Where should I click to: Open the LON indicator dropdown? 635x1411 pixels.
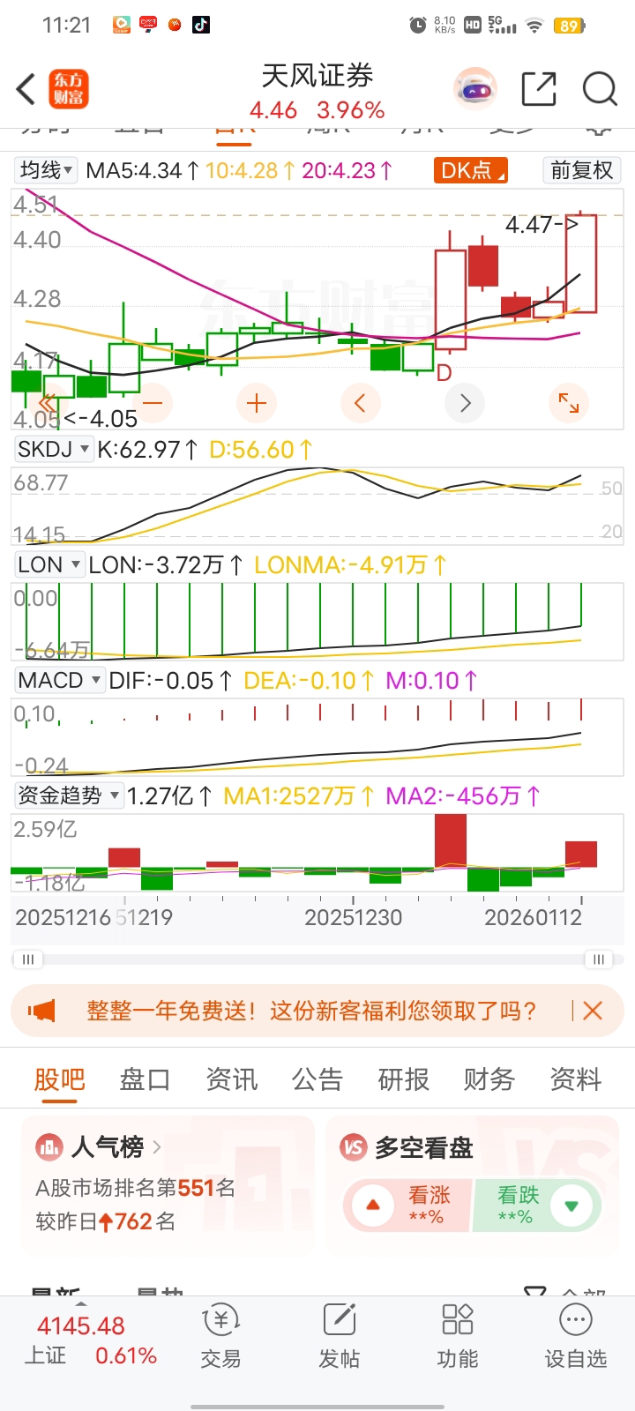coord(49,565)
